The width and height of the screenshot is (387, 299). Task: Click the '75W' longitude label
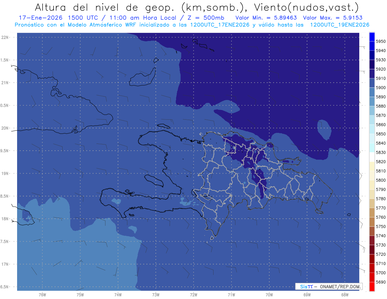tap(80, 295)
